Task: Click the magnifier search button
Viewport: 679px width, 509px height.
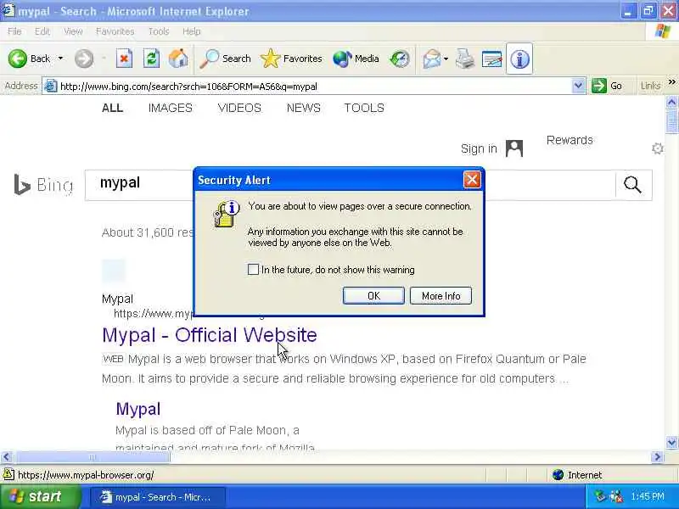Action: (x=632, y=185)
